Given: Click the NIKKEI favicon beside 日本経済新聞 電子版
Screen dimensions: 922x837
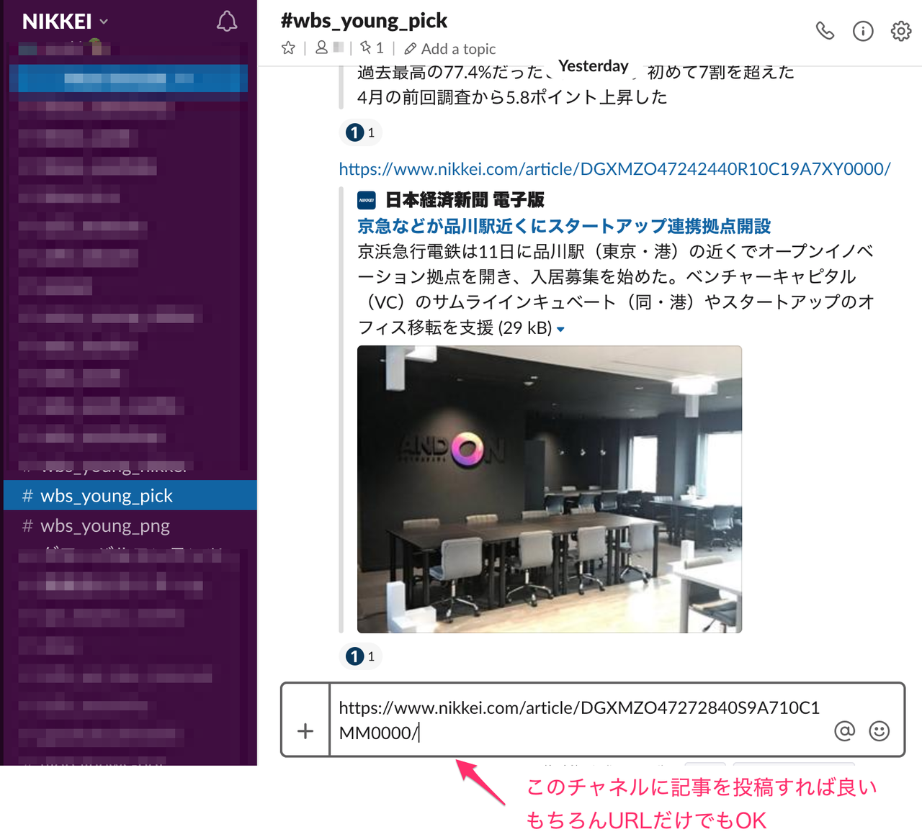Looking at the screenshot, I should point(367,200).
